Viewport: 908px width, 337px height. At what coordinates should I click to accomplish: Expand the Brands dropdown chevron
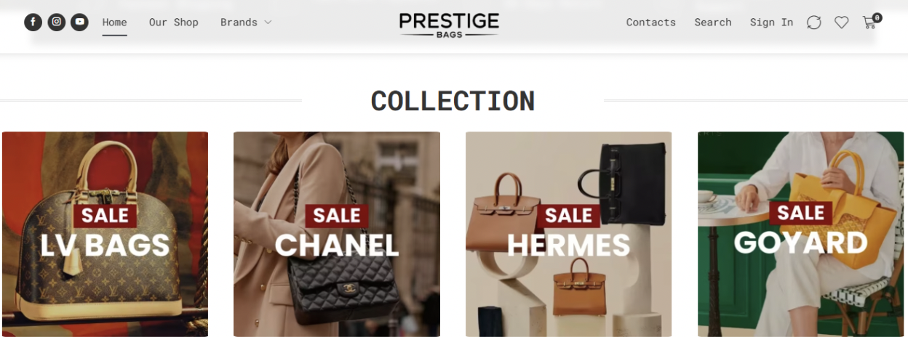pos(268,23)
